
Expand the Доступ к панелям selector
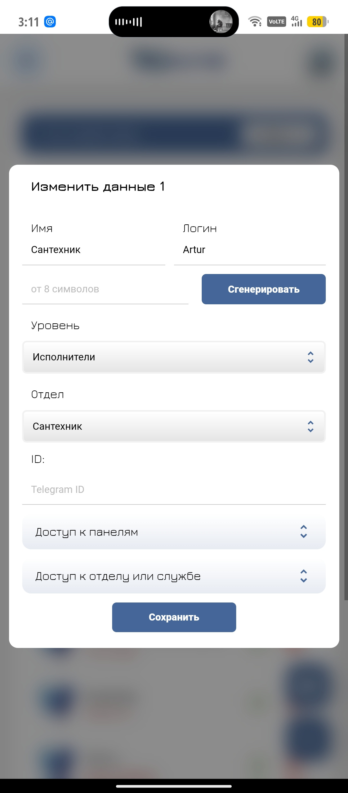[174, 532]
